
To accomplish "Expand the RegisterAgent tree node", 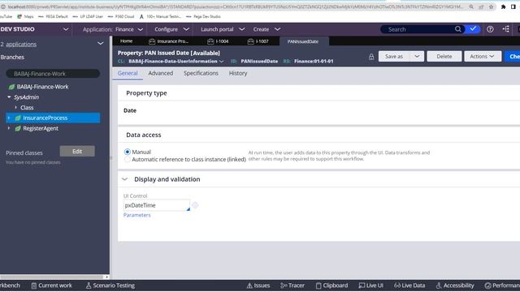I will click(9, 128).
